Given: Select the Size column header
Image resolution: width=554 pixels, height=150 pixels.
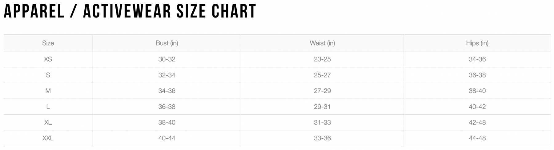Looking at the screenshot, I should pos(48,43).
